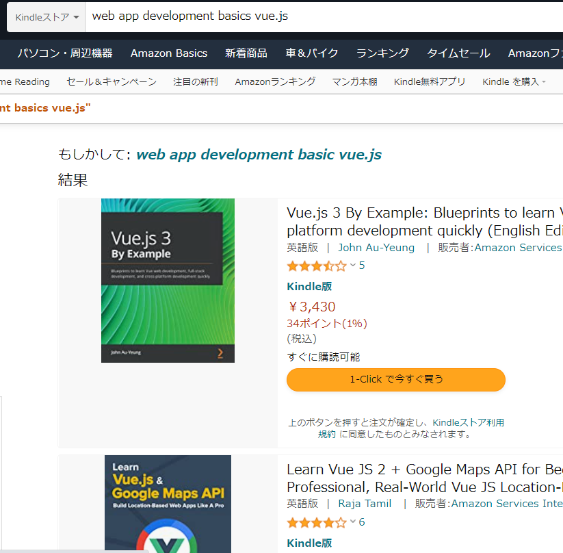Viewport: 563px width, 553px height.
Task: Click the Learn Vue JS 2 book star rating
Action: (316, 522)
